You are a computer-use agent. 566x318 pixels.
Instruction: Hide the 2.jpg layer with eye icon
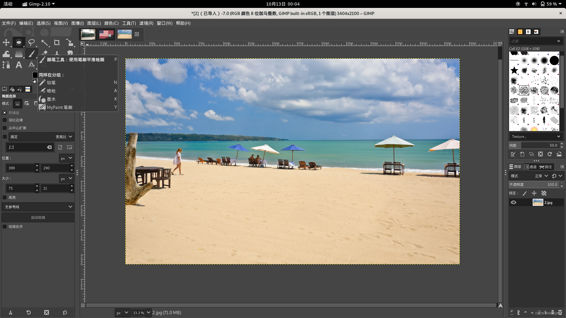pyautogui.click(x=514, y=203)
